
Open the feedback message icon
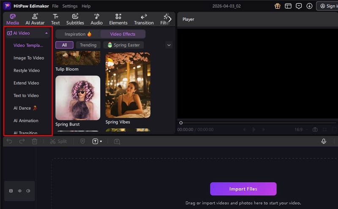point(299,6)
